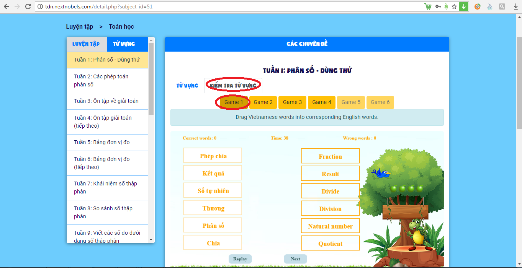Click the Divide target box
The image size is (522, 268).
click(331, 191)
